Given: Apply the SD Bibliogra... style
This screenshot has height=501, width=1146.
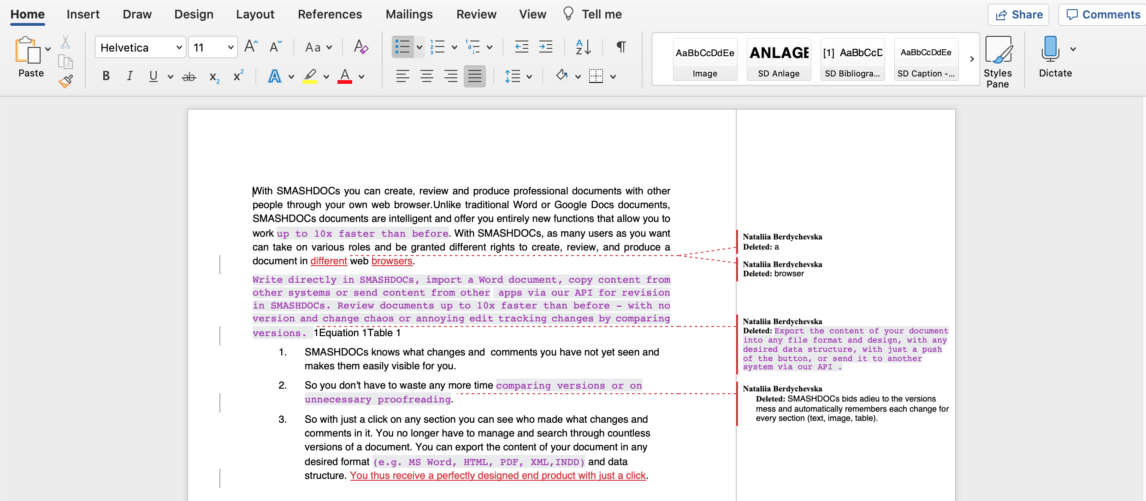Looking at the screenshot, I should pos(852,59).
